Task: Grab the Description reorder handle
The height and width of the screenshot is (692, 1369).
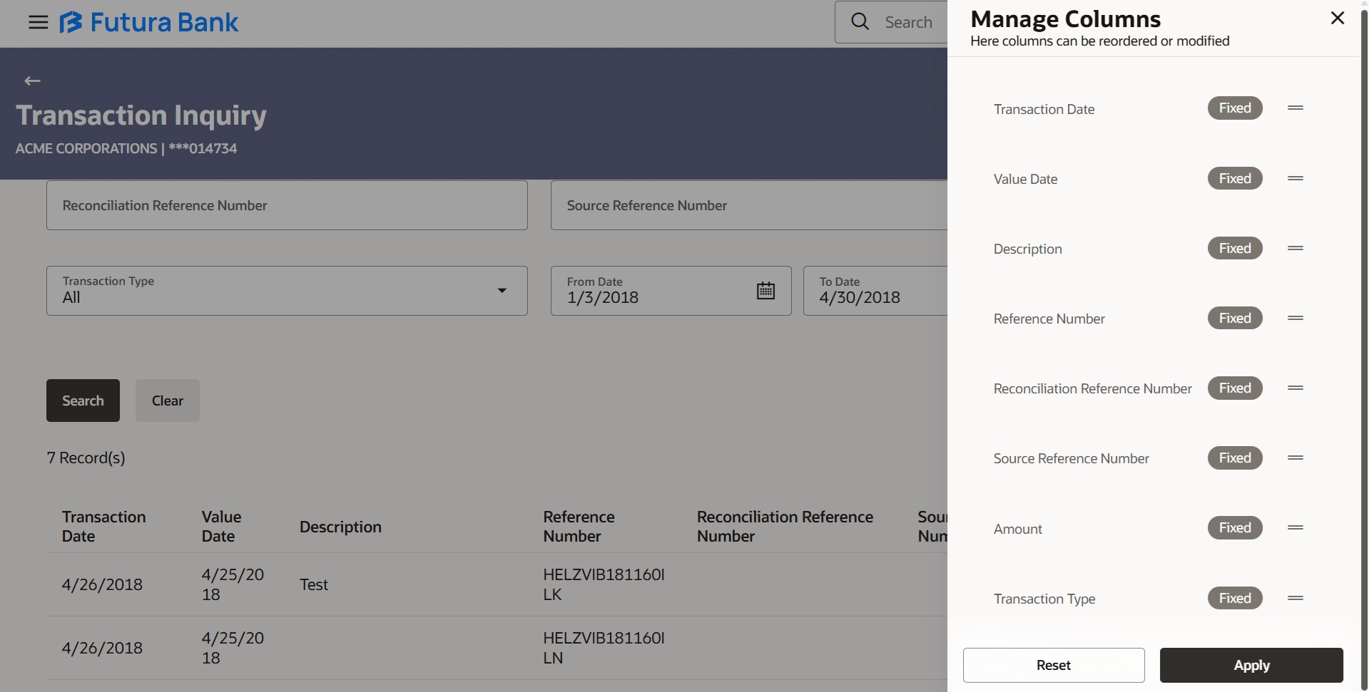Action: (x=1296, y=248)
